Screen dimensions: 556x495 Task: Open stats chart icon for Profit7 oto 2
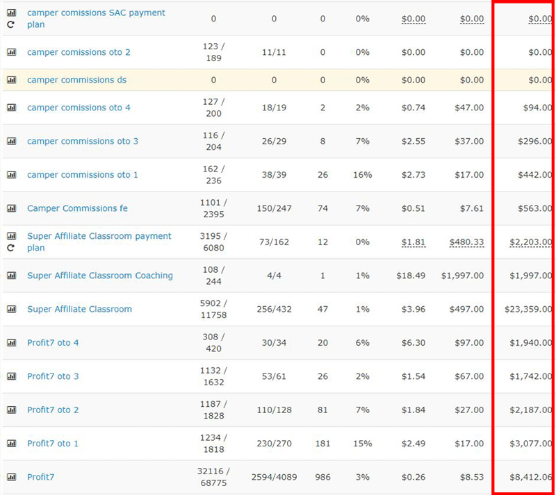pyautogui.click(x=11, y=410)
